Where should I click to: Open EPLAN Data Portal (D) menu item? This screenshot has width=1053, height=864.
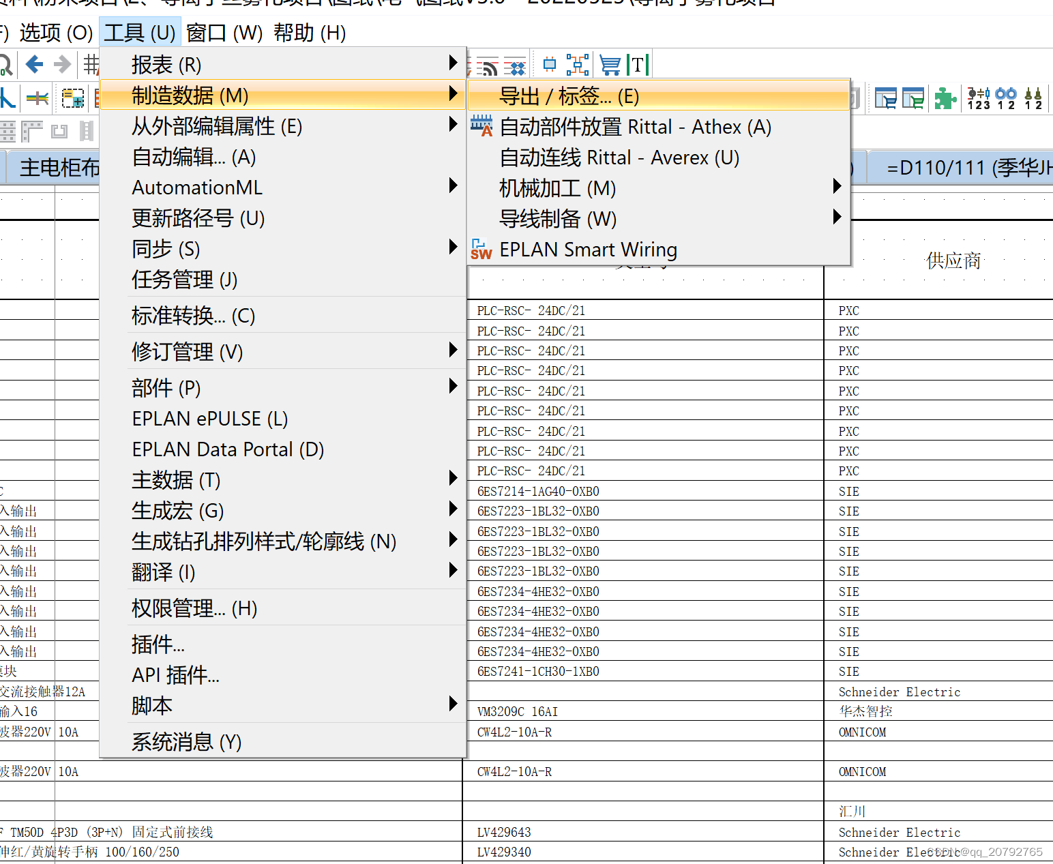click(x=283, y=449)
